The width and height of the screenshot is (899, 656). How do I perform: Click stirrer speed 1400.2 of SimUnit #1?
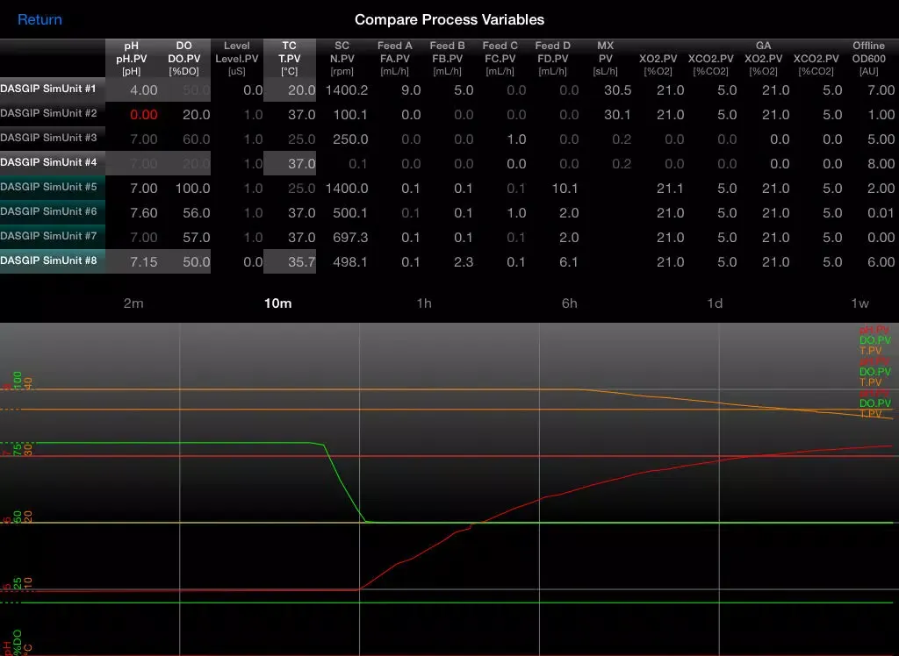coord(346,90)
